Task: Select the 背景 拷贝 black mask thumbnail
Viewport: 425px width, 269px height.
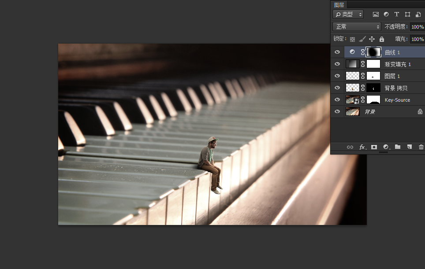Action: click(x=373, y=88)
